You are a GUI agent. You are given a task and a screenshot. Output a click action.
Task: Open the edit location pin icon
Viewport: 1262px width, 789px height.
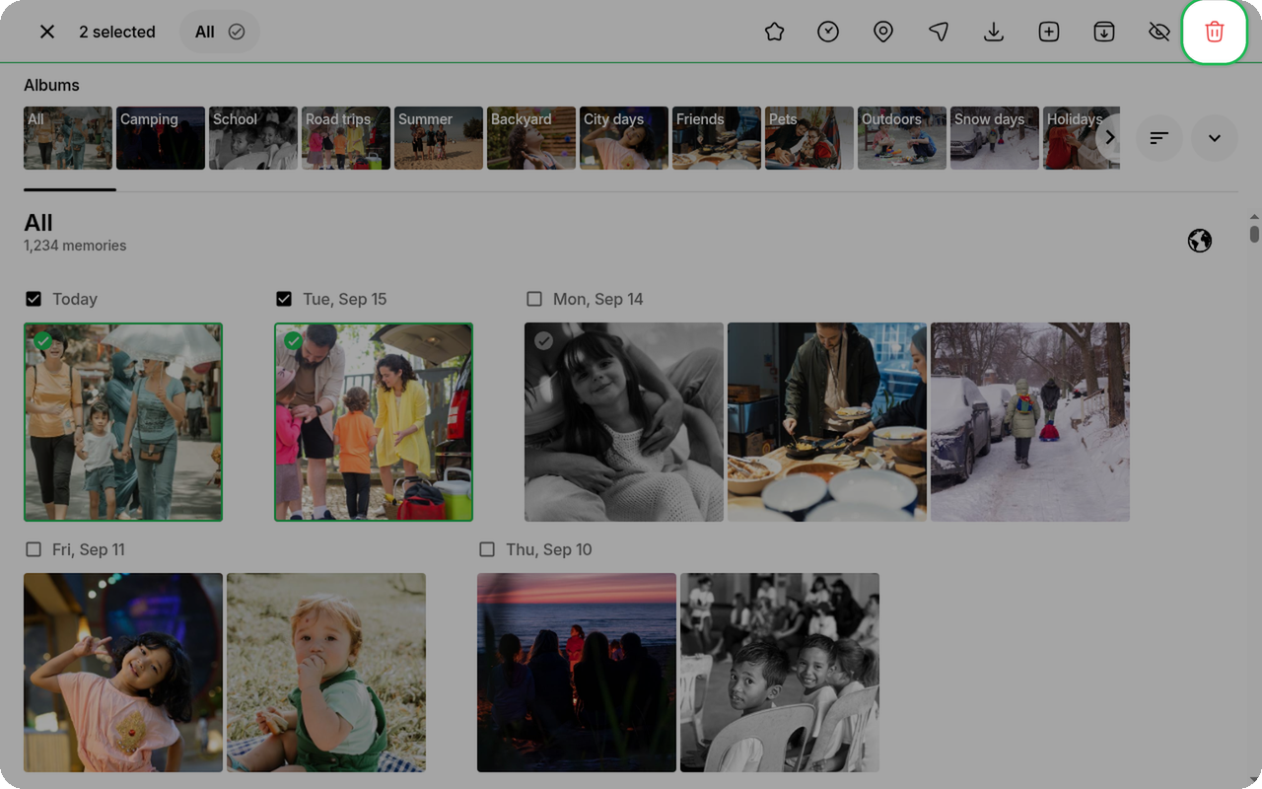(883, 32)
